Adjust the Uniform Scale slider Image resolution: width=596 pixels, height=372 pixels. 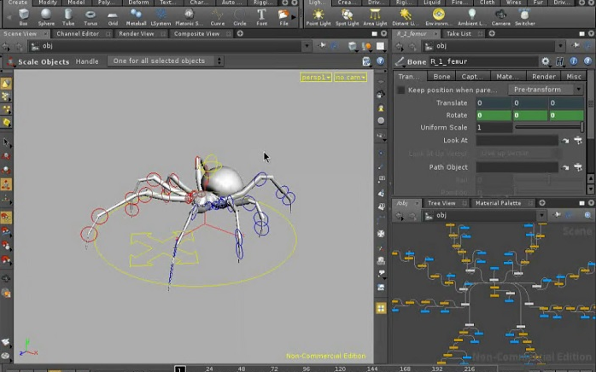548,127
